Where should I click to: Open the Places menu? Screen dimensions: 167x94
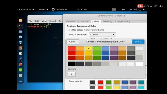point(43,9)
